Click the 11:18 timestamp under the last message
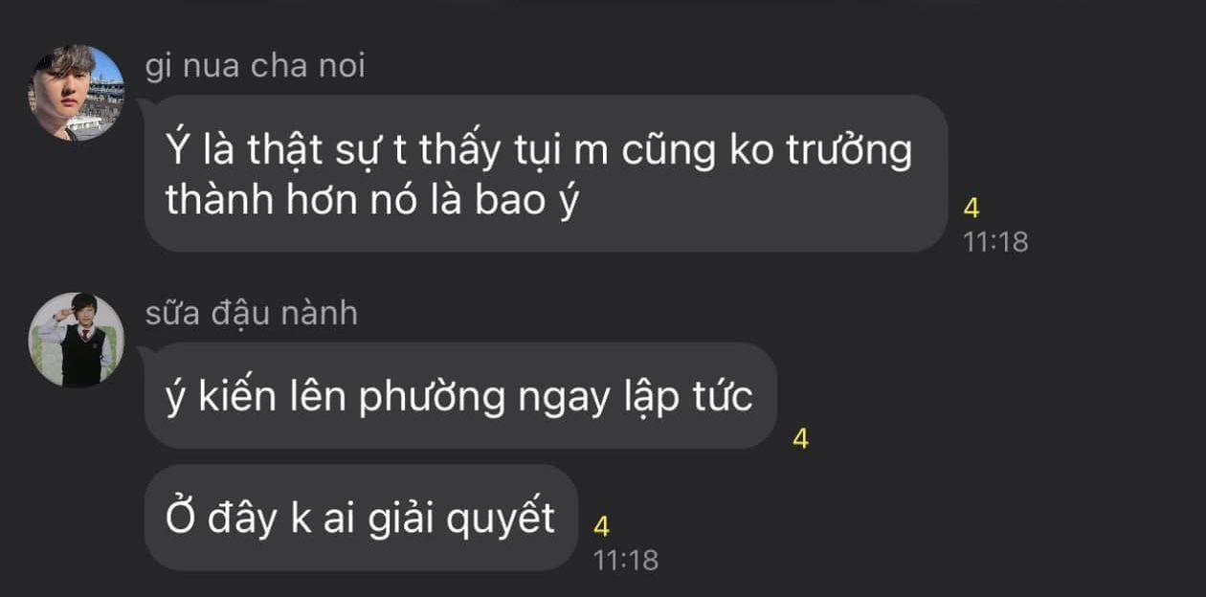 coord(626,560)
